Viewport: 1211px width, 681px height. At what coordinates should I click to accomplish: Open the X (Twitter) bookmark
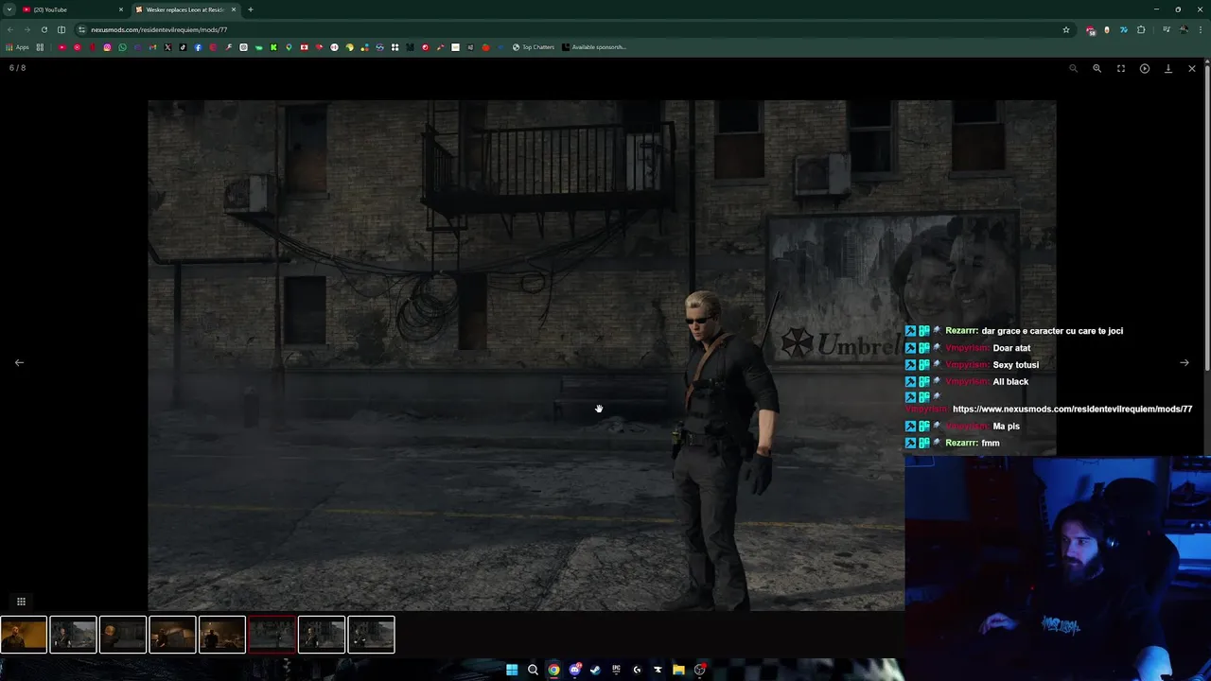[x=167, y=47]
